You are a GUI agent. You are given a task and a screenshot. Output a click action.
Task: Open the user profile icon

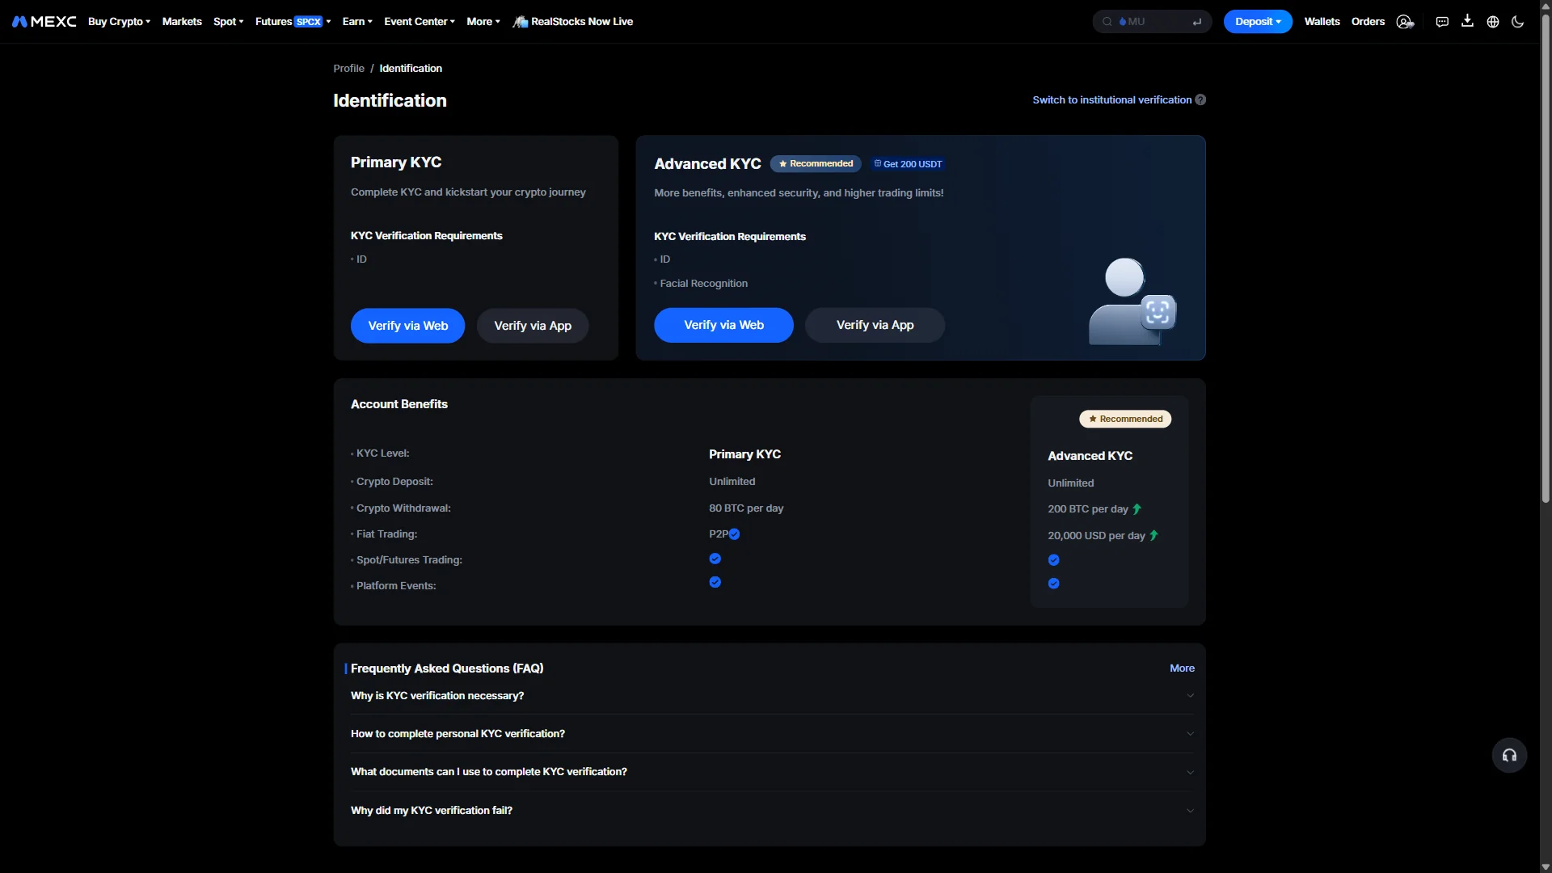(x=1405, y=22)
